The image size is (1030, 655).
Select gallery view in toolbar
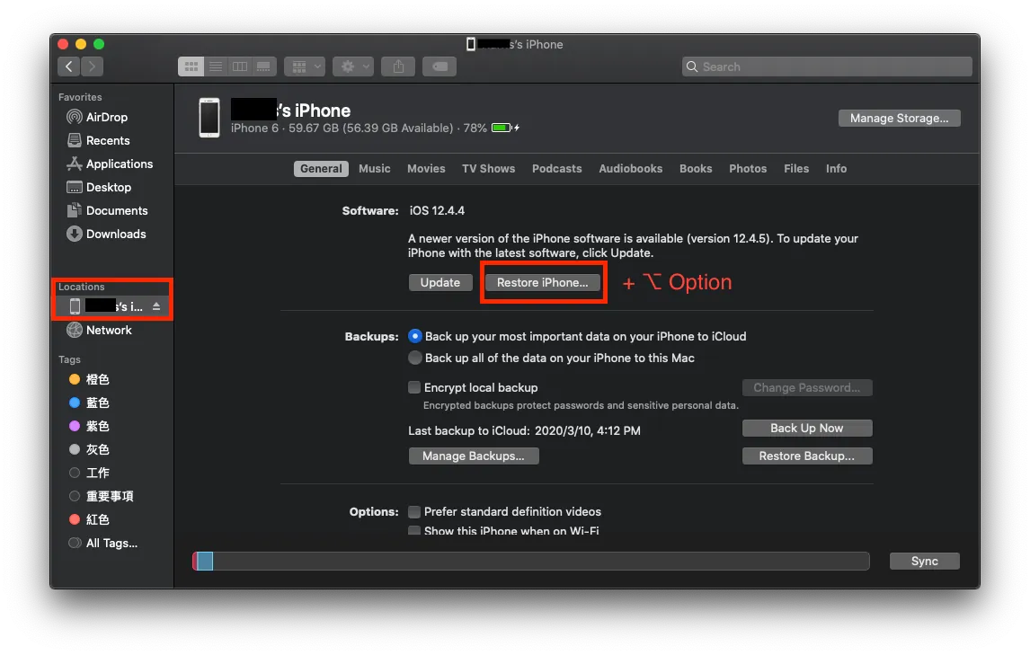(x=264, y=66)
